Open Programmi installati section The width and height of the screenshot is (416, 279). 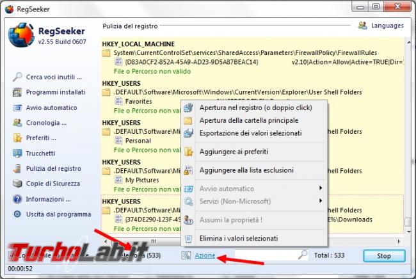click(x=56, y=92)
